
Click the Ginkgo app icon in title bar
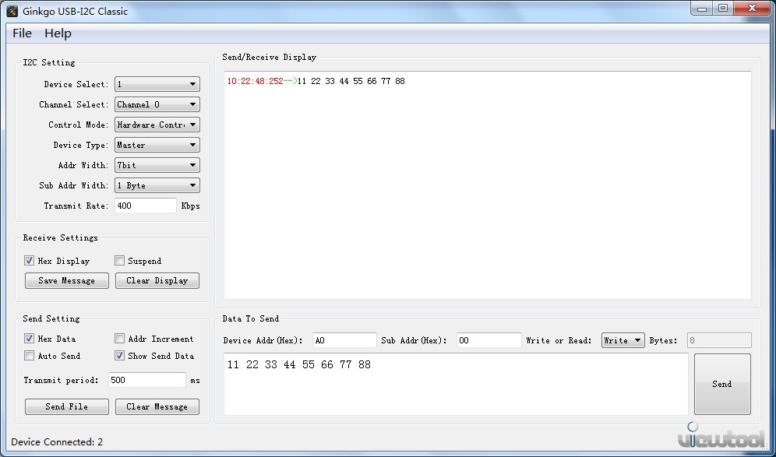click(12, 10)
